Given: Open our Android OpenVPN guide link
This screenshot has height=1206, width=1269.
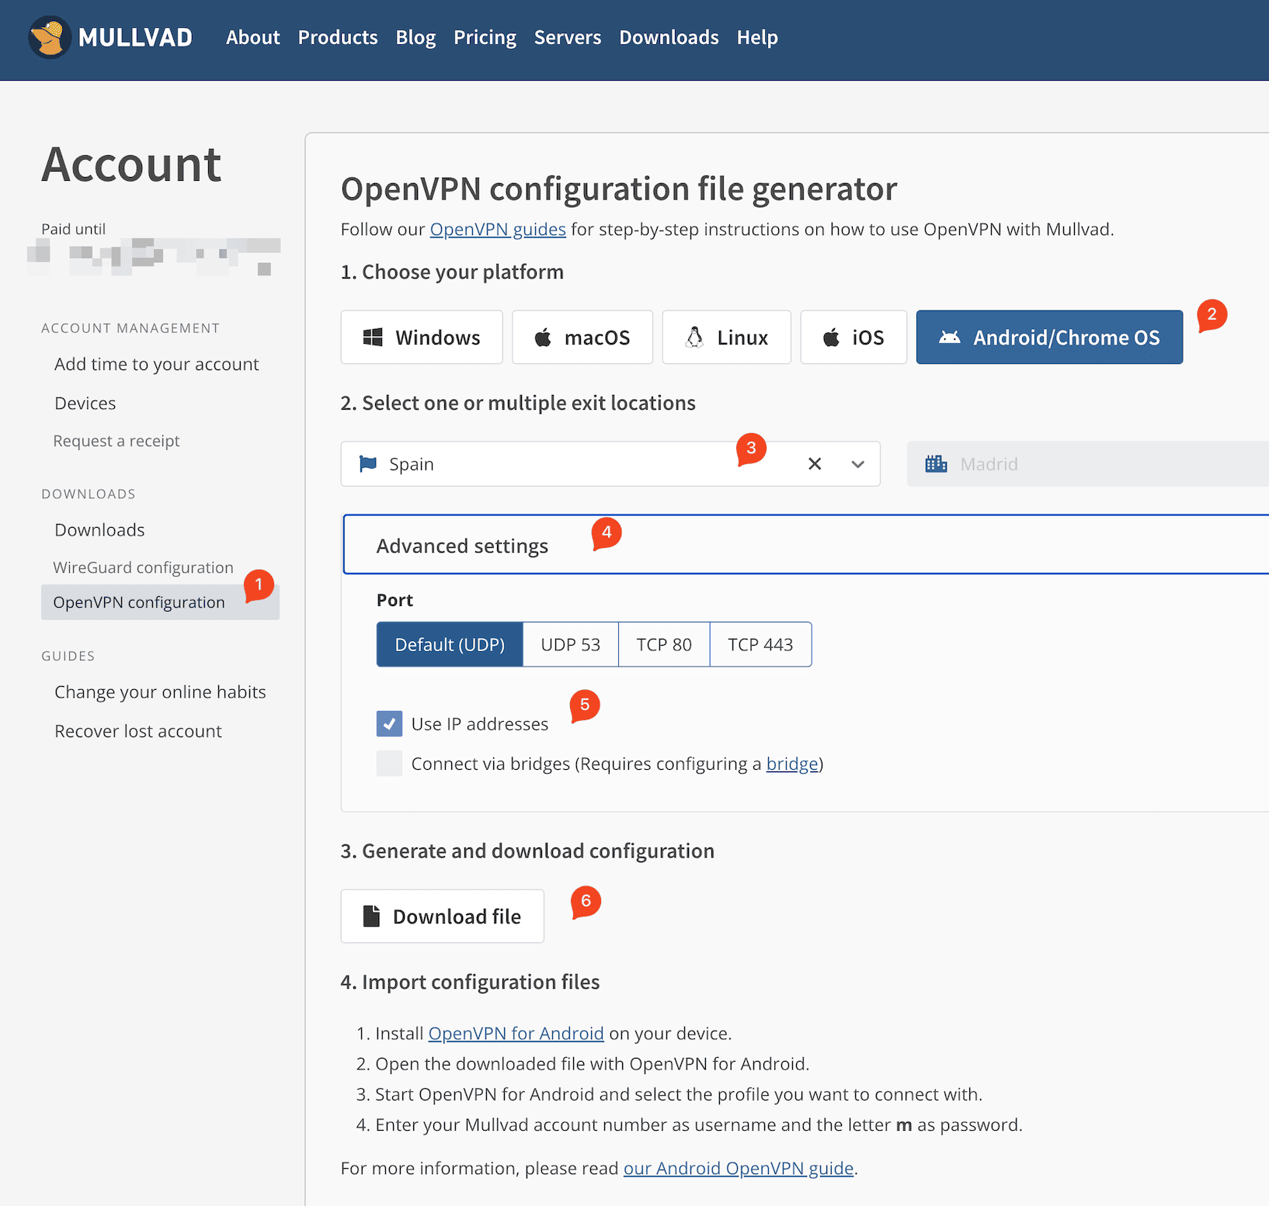Looking at the screenshot, I should (x=739, y=1168).
